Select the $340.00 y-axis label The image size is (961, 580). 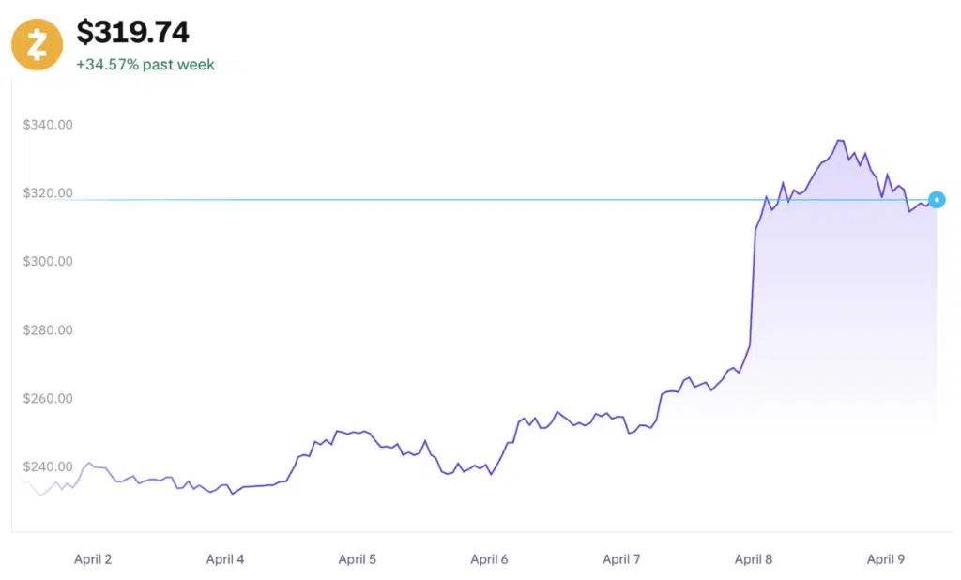(48, 125)
